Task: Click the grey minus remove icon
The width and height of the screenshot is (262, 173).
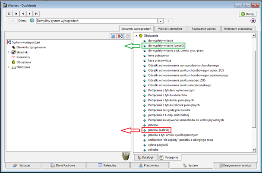Action: point(127,36)
